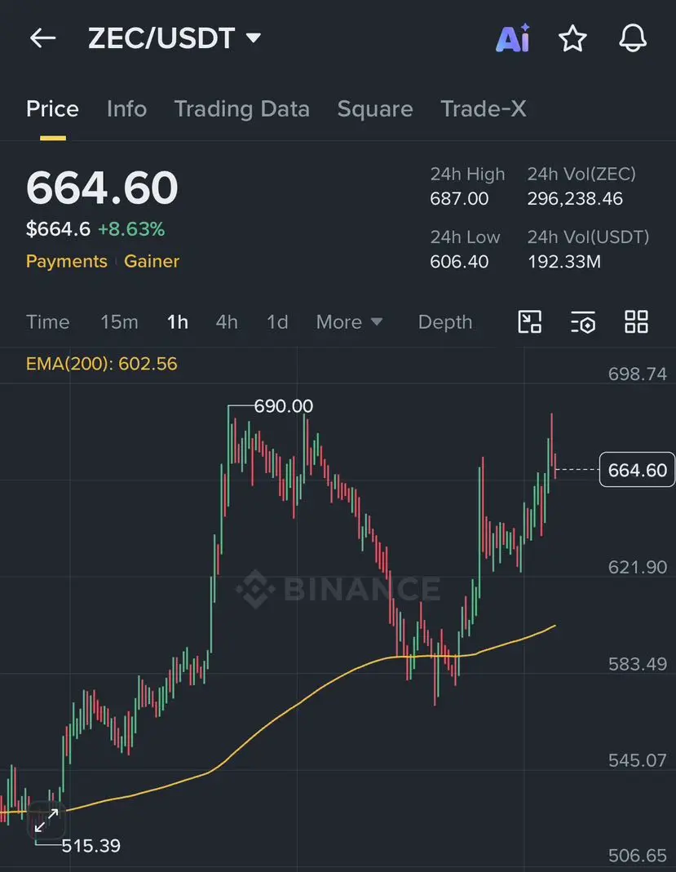Tap the EMA(200): 602.56 indicator label

point(102,364)
